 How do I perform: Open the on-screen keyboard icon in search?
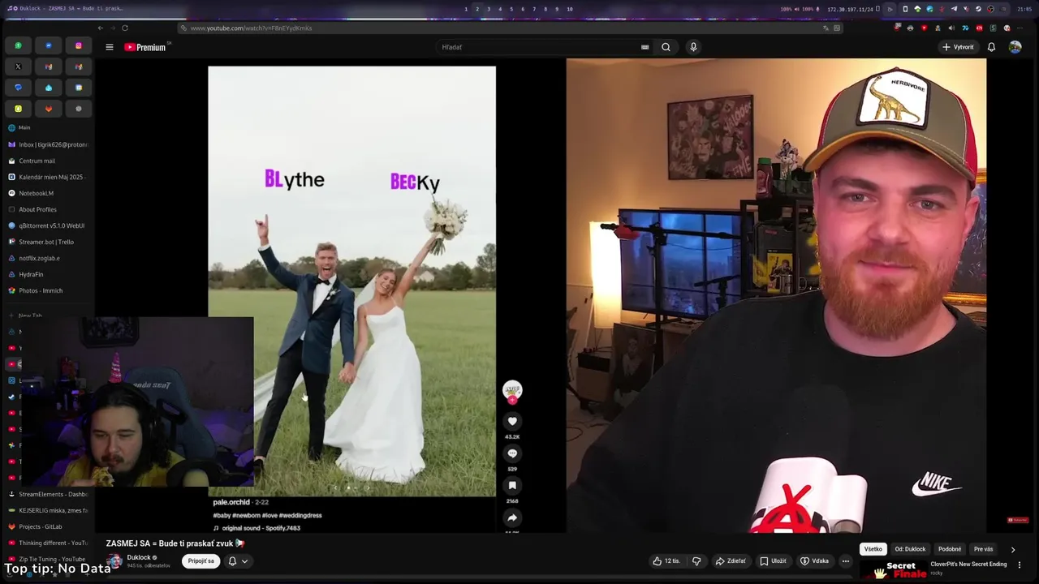click(645, 47)
